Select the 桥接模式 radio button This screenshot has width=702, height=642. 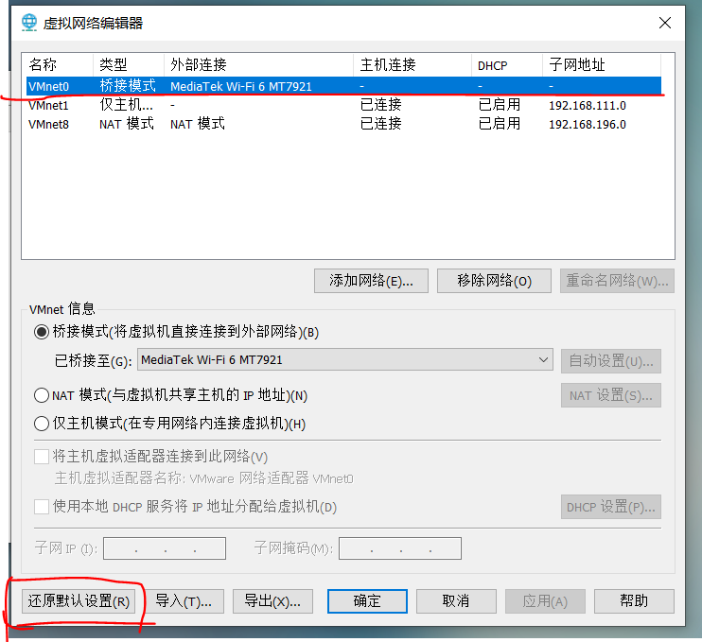(x=42, y=333)
